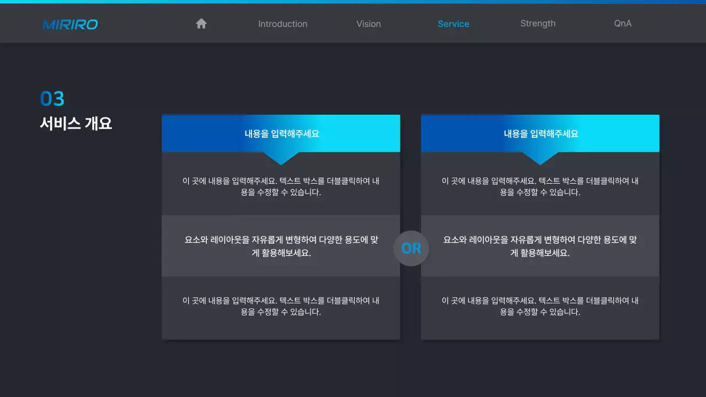Click the gradient accent bar at the top
The image size is (706, 397).
pyautogui.click(x=353, y=2)
